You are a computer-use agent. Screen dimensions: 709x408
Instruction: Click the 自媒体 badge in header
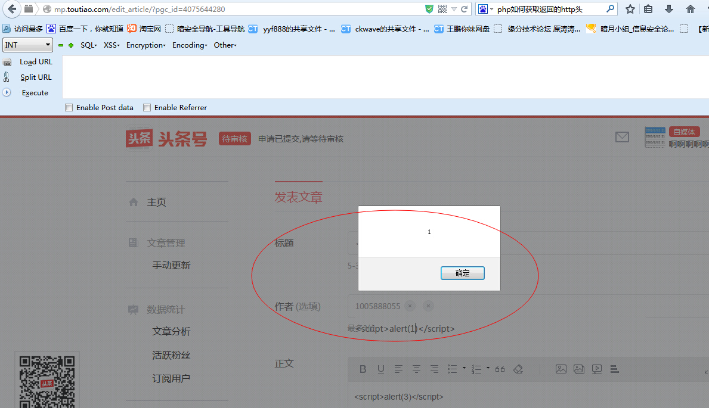[x=684, y=132]
